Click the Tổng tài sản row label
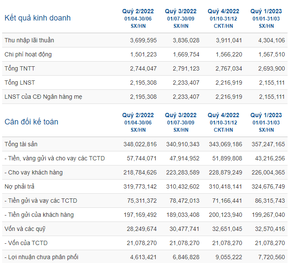The width and height of the screenshot is (291, 263). [21, 144]
